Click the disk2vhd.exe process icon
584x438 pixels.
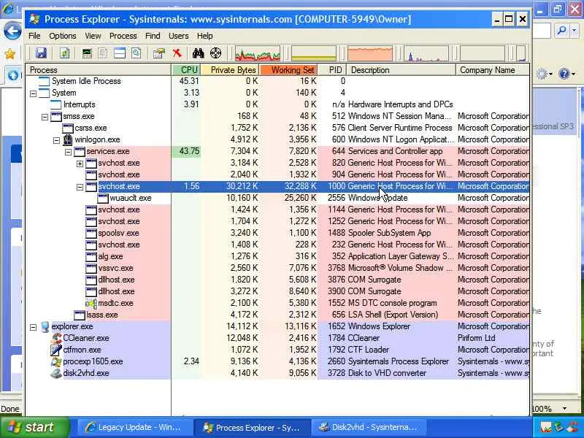[56, 373]
